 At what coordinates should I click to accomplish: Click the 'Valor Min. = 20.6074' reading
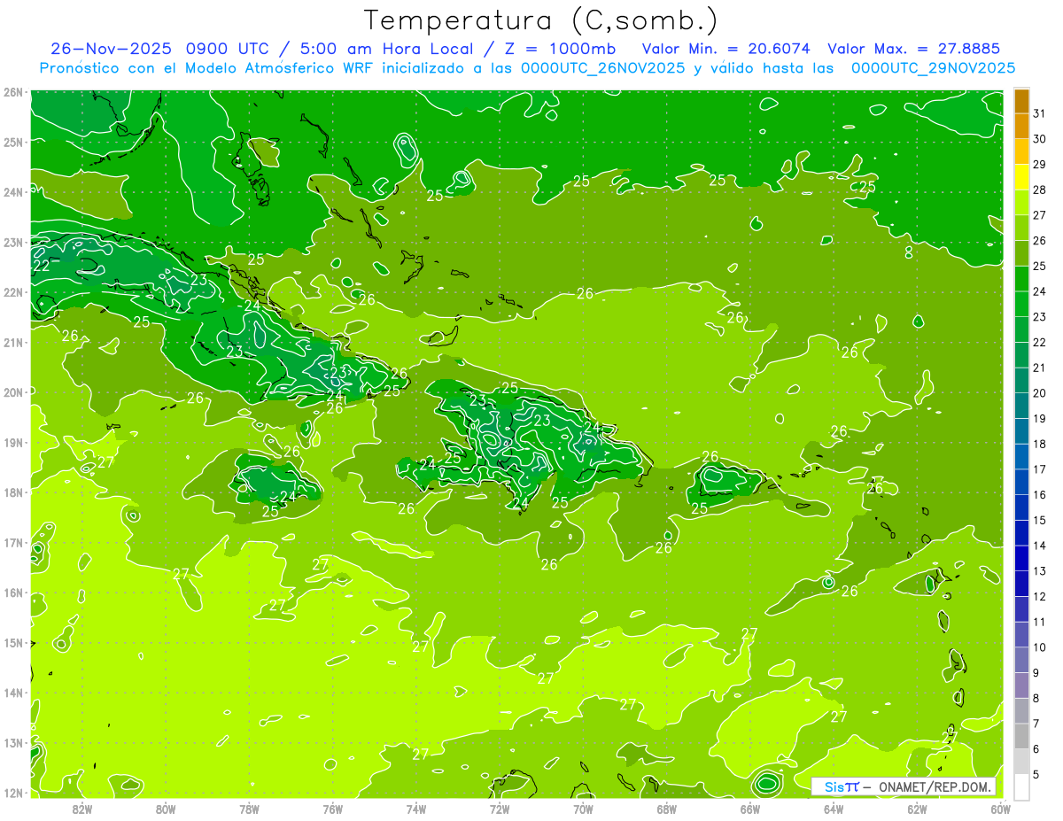point(725,49)
